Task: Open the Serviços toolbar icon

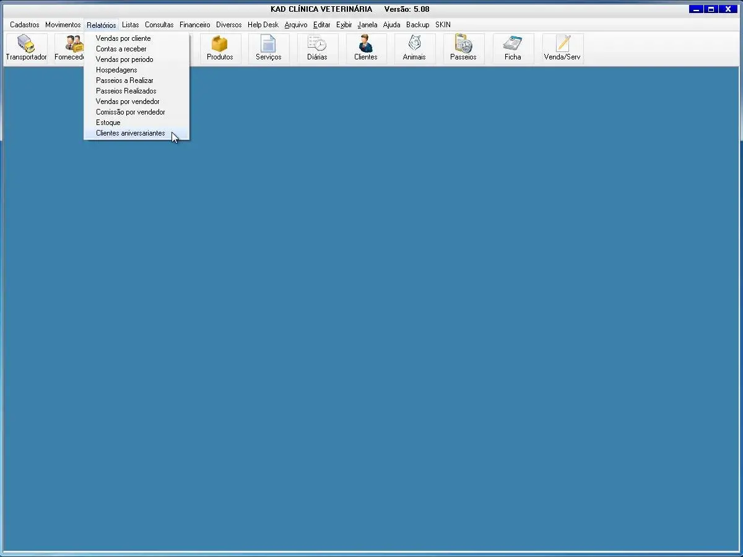Action: tap(268, 45)
